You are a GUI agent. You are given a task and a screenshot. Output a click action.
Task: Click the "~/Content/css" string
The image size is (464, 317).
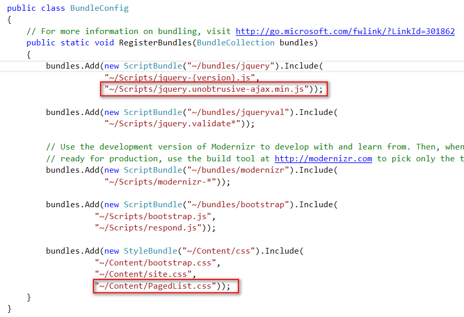click(219, 251)
